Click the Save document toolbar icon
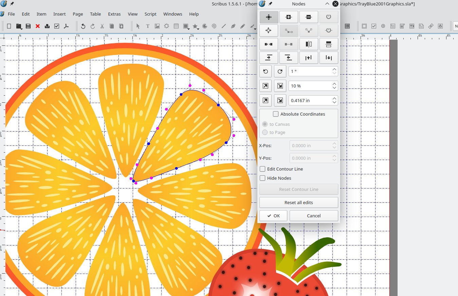This screenshot has width=458, height=296. [x=28, y=26]
